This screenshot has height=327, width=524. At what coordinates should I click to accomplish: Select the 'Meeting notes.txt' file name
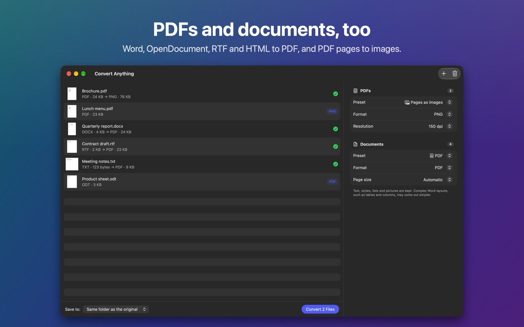tap(99, 161)
